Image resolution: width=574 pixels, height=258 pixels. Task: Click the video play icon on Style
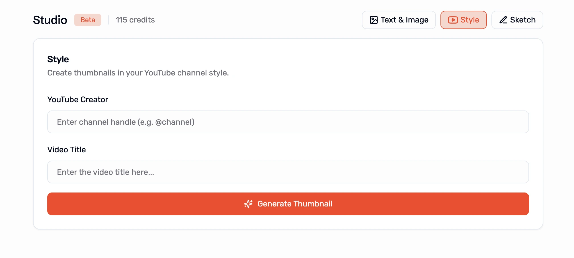453,20
